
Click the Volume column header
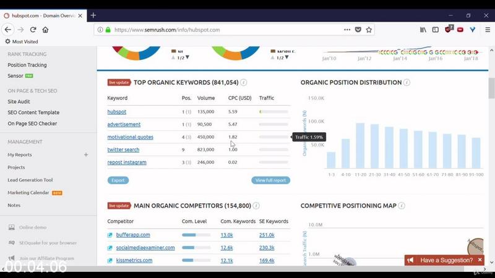[x=206, y=98]
